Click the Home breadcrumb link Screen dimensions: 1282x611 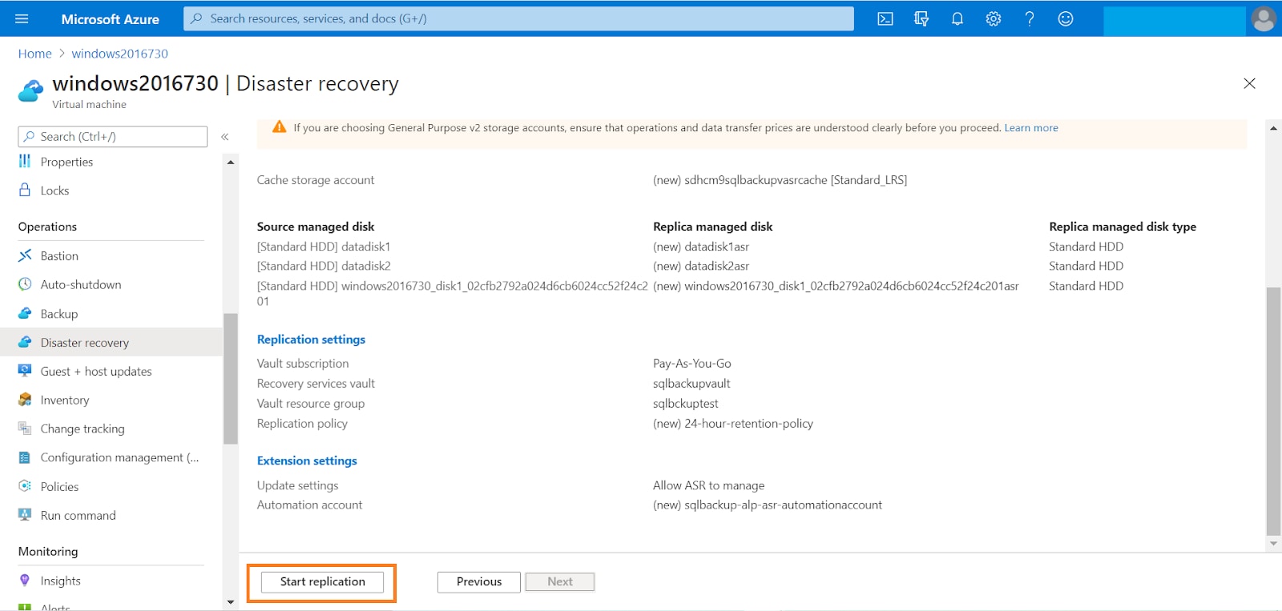(34, 54)
